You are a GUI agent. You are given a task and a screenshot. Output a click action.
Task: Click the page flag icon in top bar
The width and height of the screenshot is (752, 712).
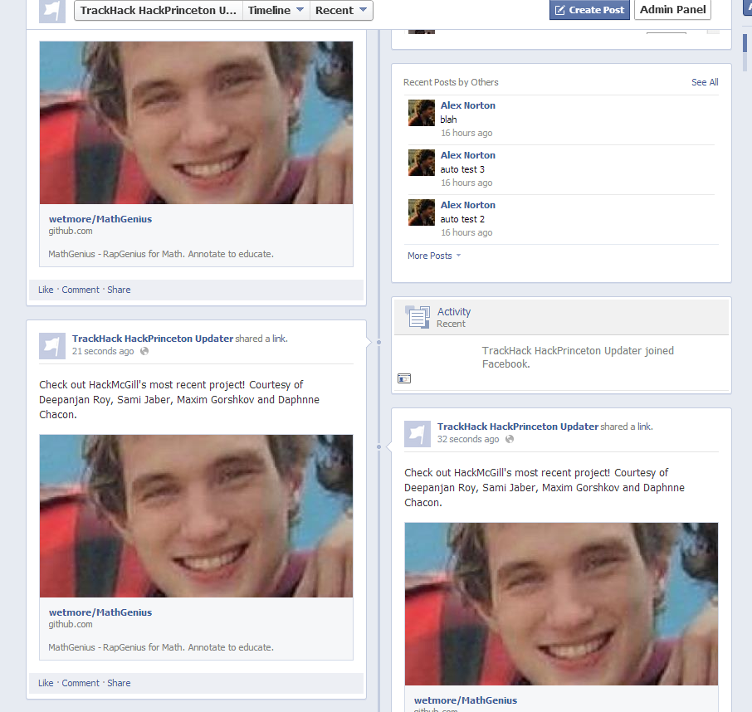point(51,11)
